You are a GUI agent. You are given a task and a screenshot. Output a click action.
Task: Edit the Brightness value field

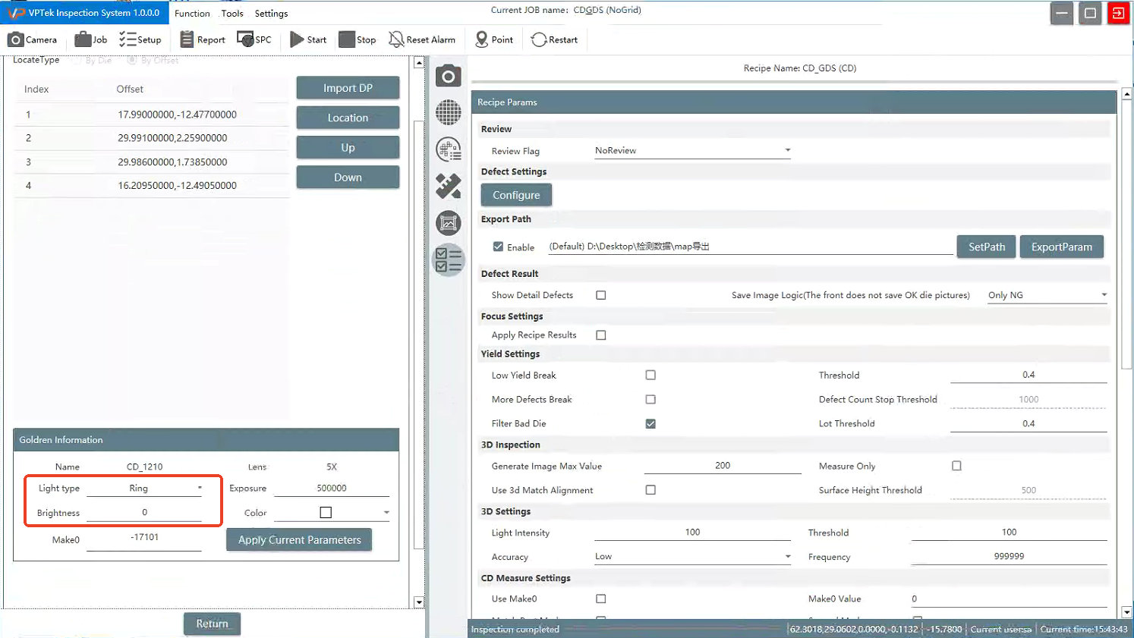click(x=144, y=513)
